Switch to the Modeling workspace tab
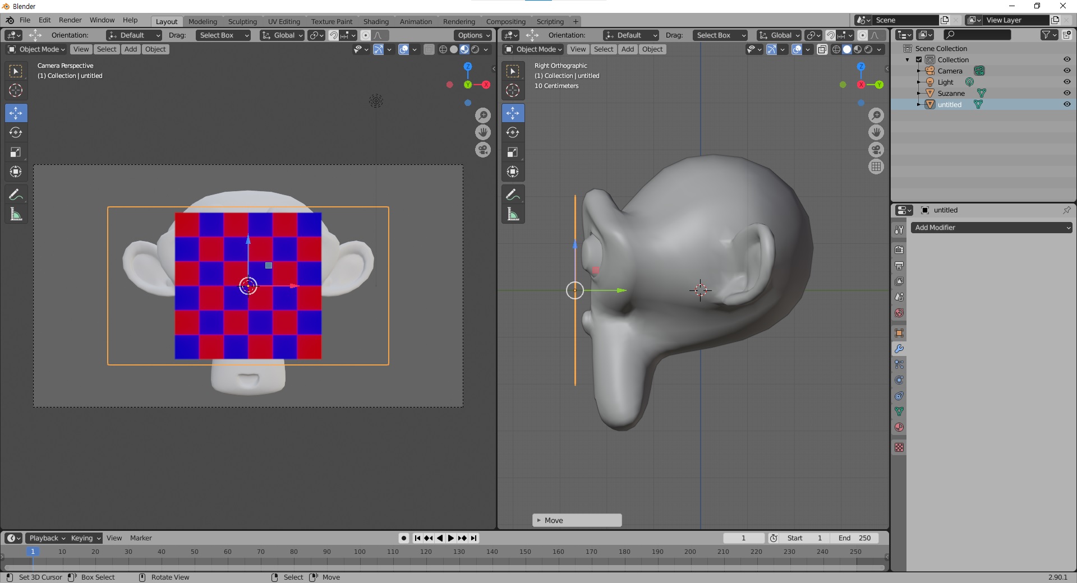 point(202,21)
